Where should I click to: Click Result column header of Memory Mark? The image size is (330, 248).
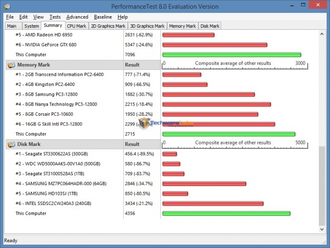point(142,65)
